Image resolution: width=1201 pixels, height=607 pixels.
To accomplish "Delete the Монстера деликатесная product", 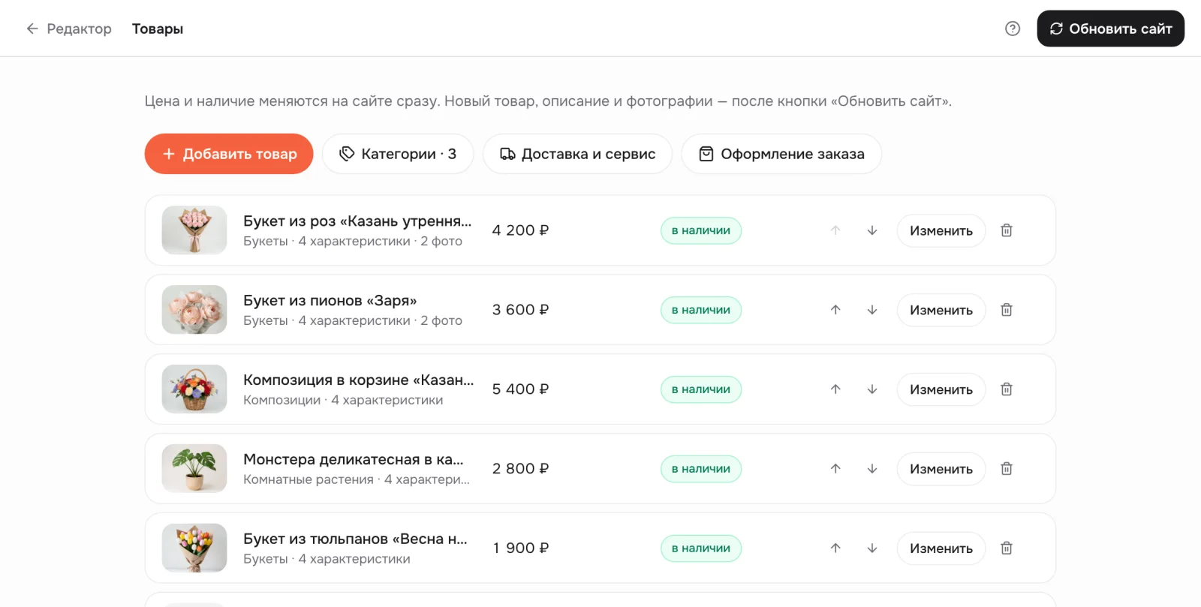I will tap(1007, 469).
